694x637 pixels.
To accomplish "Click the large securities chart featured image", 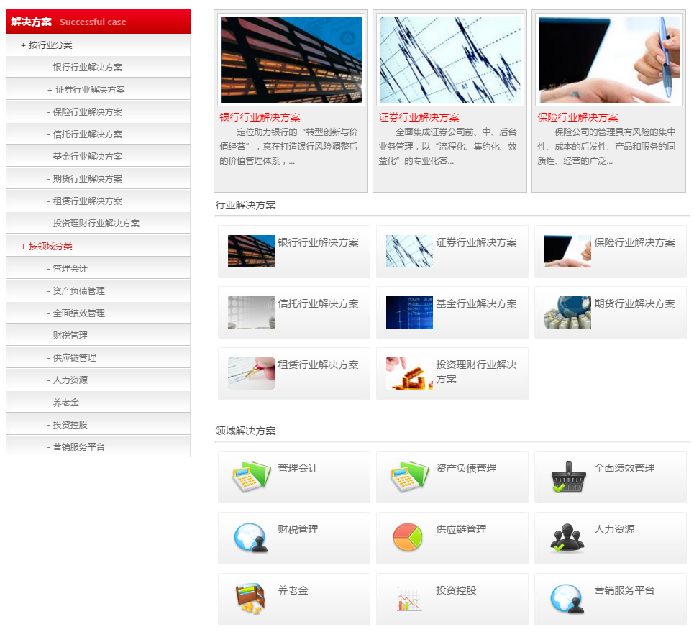I will click(x=450, y=60).
